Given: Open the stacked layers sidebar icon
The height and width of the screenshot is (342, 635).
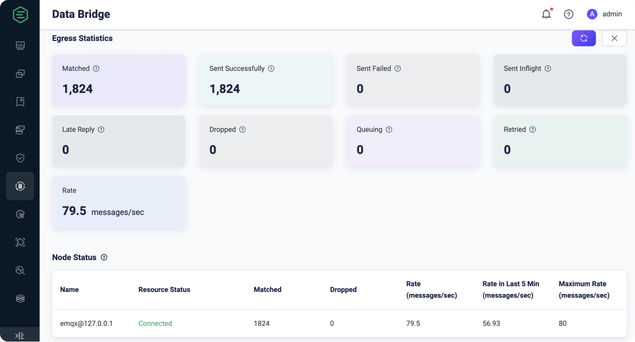Looking at the screenshot, I should [x=20, y=298].
